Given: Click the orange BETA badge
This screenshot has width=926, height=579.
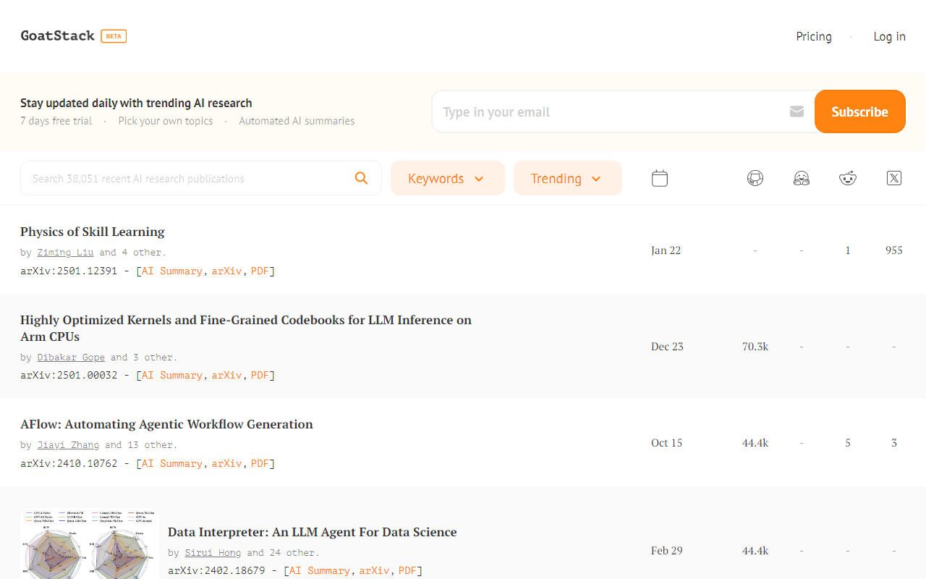Looking at the screenshot, I should pos(114,36).
